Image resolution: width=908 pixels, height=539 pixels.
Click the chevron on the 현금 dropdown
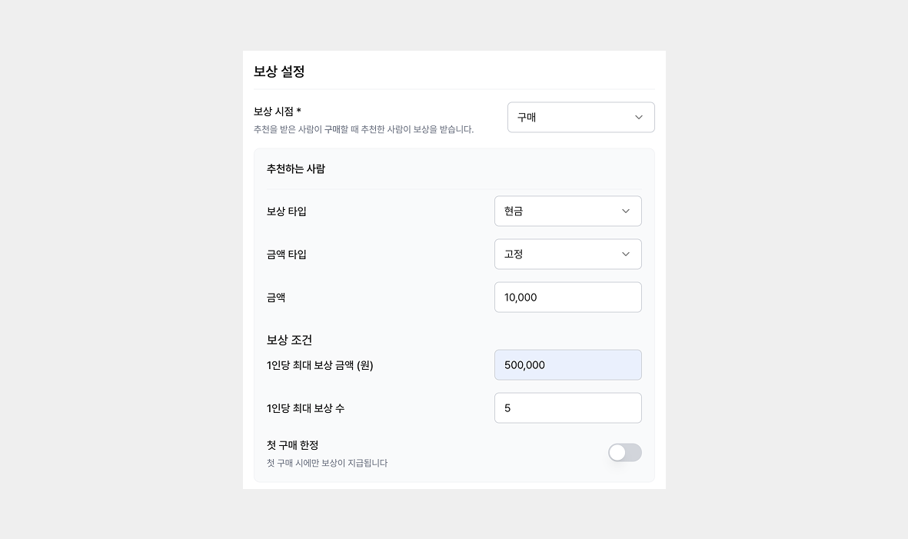(x=624, y=211)
